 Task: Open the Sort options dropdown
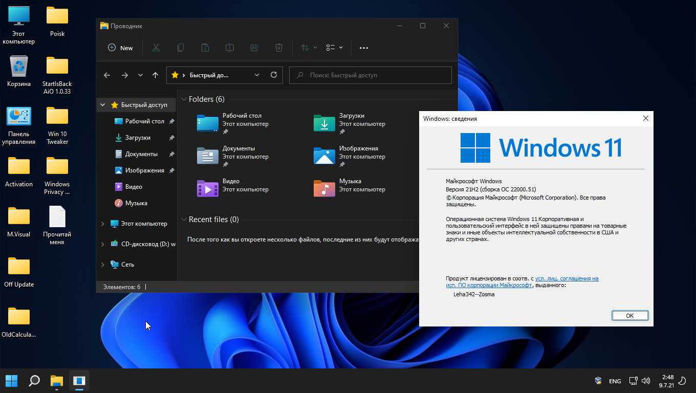(x=309, y=48)
